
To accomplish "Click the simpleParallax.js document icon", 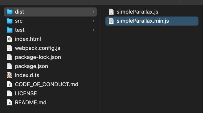I will pyautogui.click(x=111, y=12).
